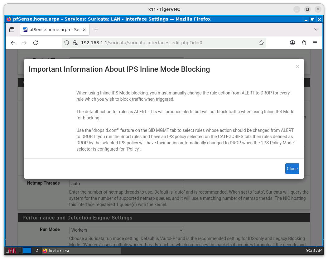Switch to workspace 2 in the taskbar
Image resolution: width=328 pixels, height=260 pixels.
[36, 251]
